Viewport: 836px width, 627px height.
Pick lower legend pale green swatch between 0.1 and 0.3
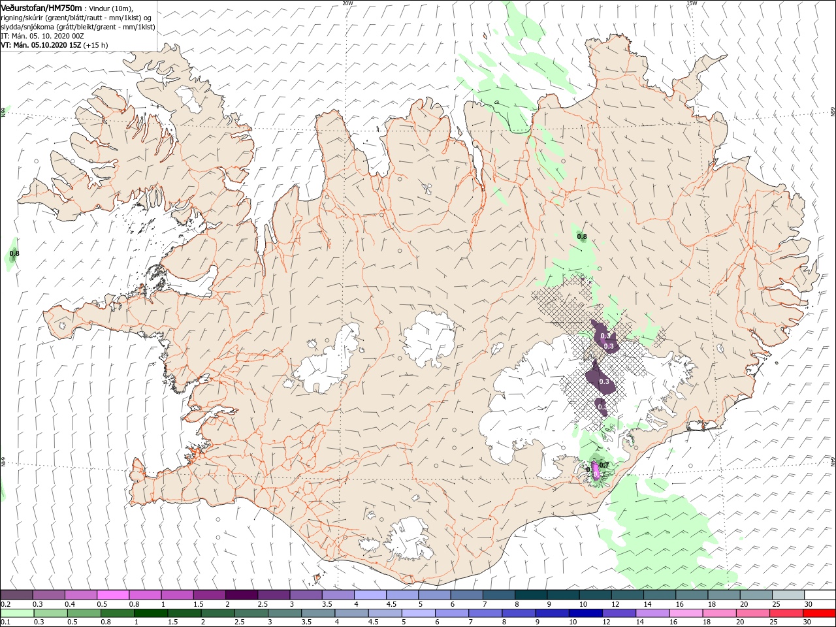coord(17,613)
